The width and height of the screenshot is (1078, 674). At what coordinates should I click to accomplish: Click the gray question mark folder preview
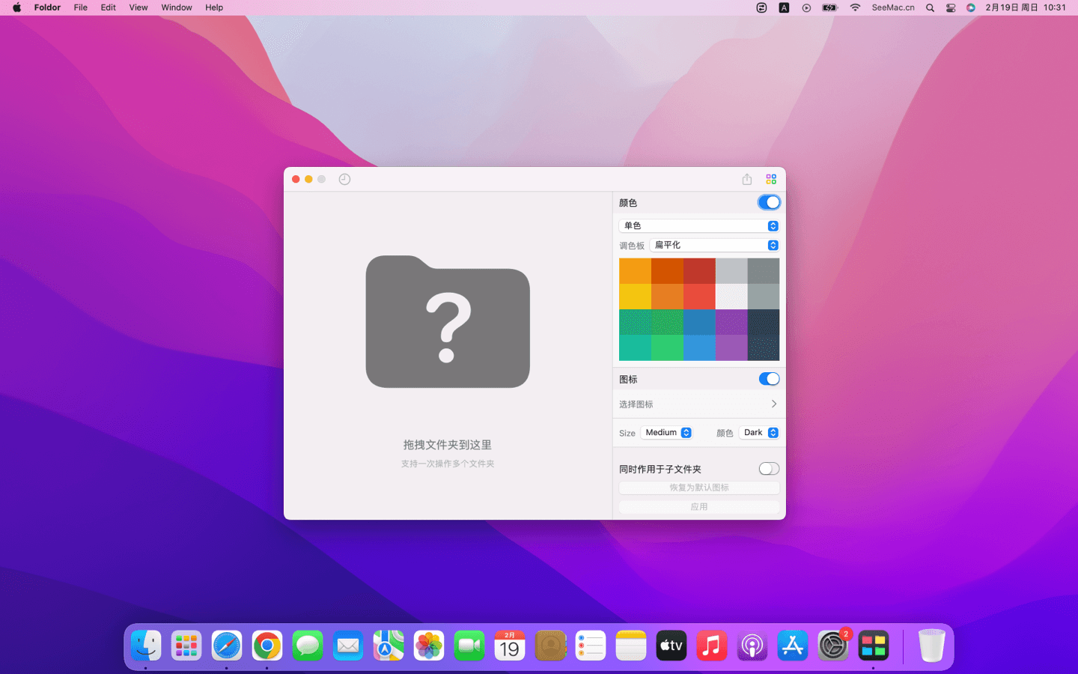click(448, 322)
